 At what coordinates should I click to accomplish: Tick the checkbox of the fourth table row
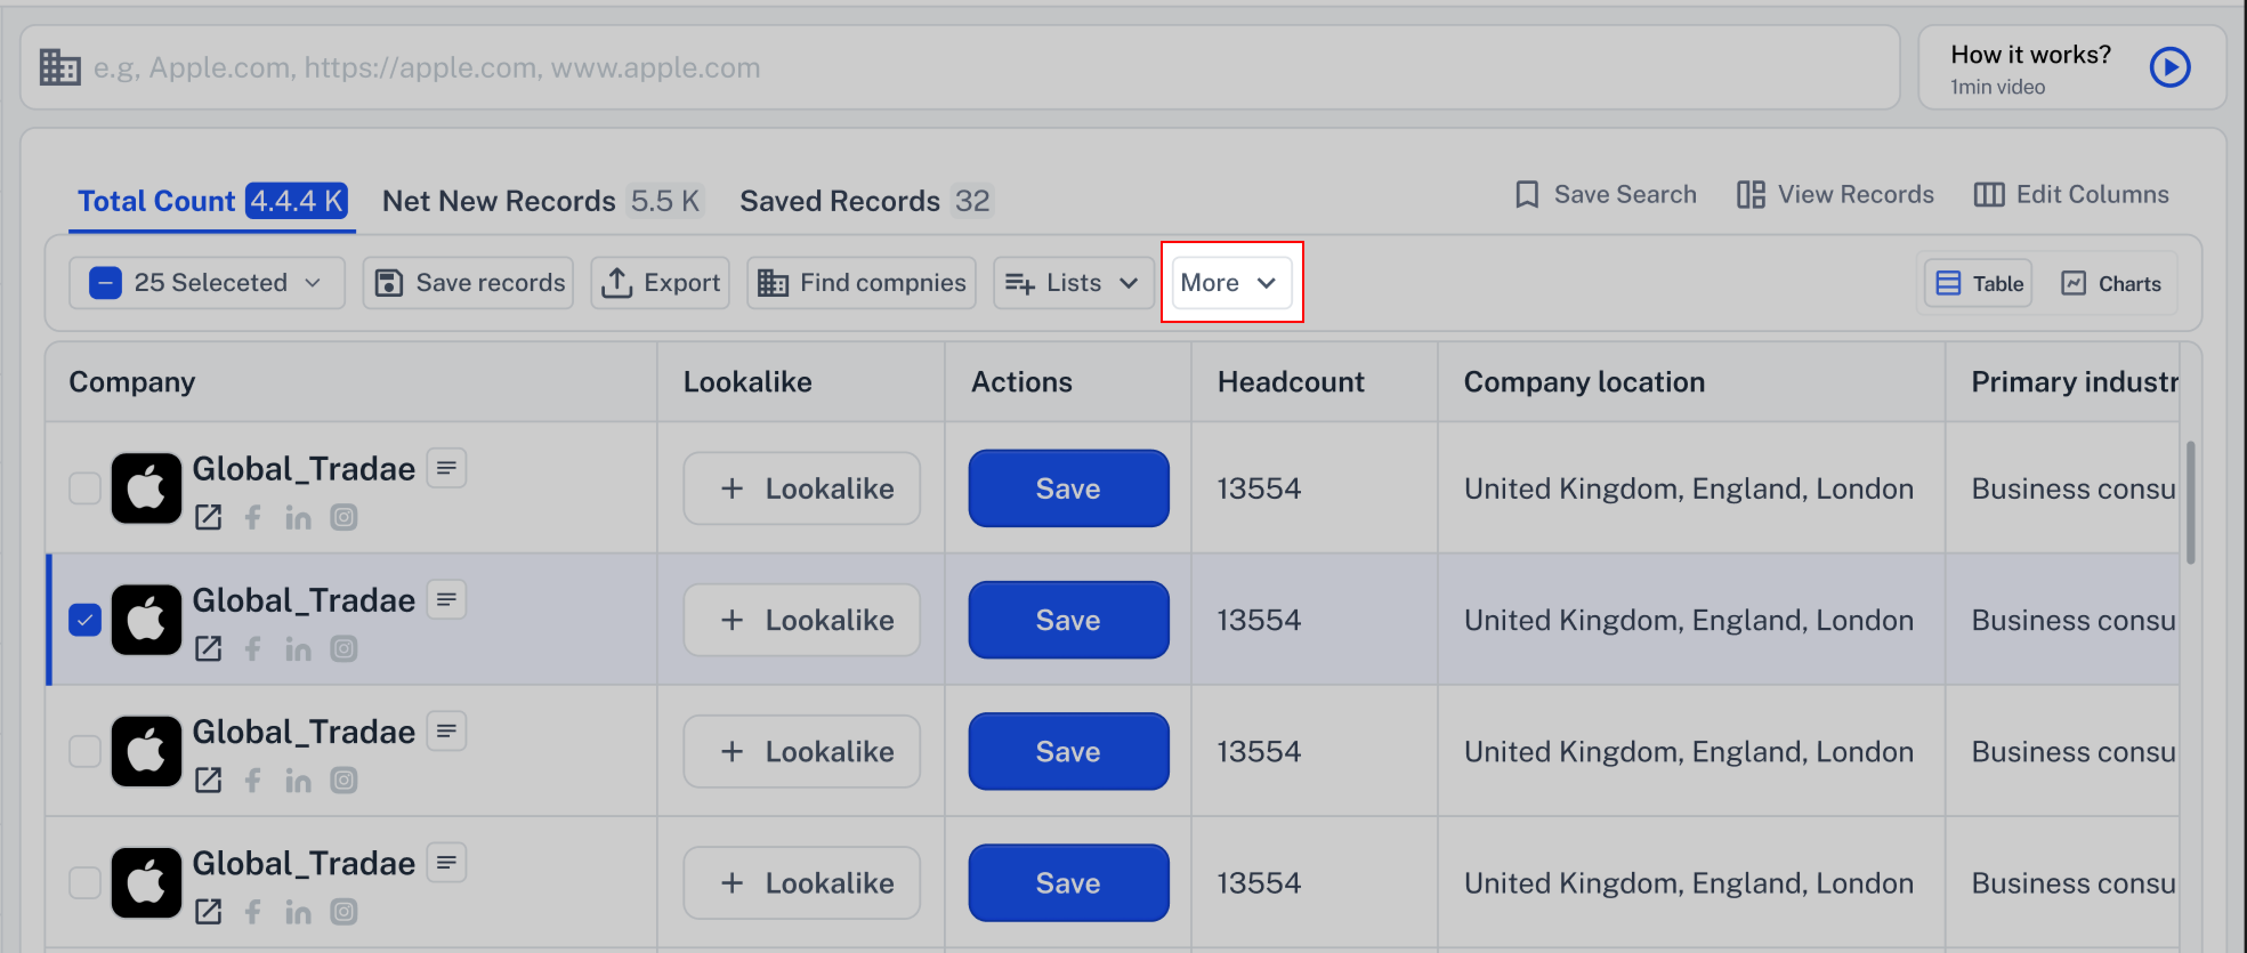click(84, 882)
